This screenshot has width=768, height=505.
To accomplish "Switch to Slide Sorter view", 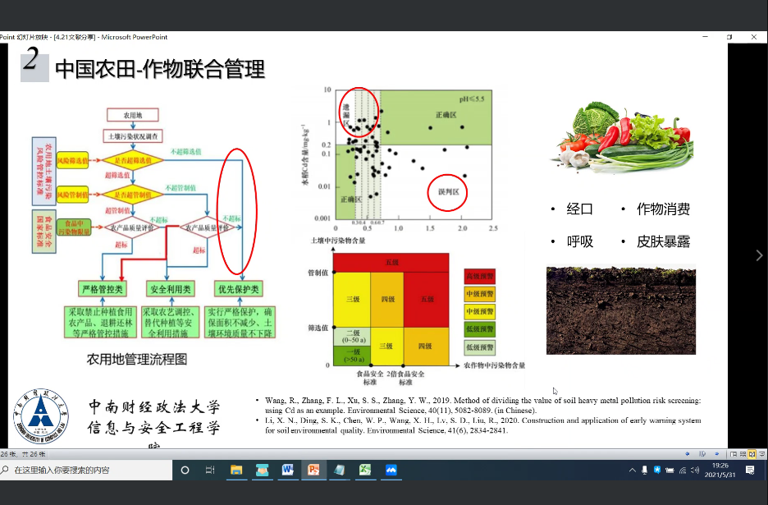I will click(x=742, y=453).
